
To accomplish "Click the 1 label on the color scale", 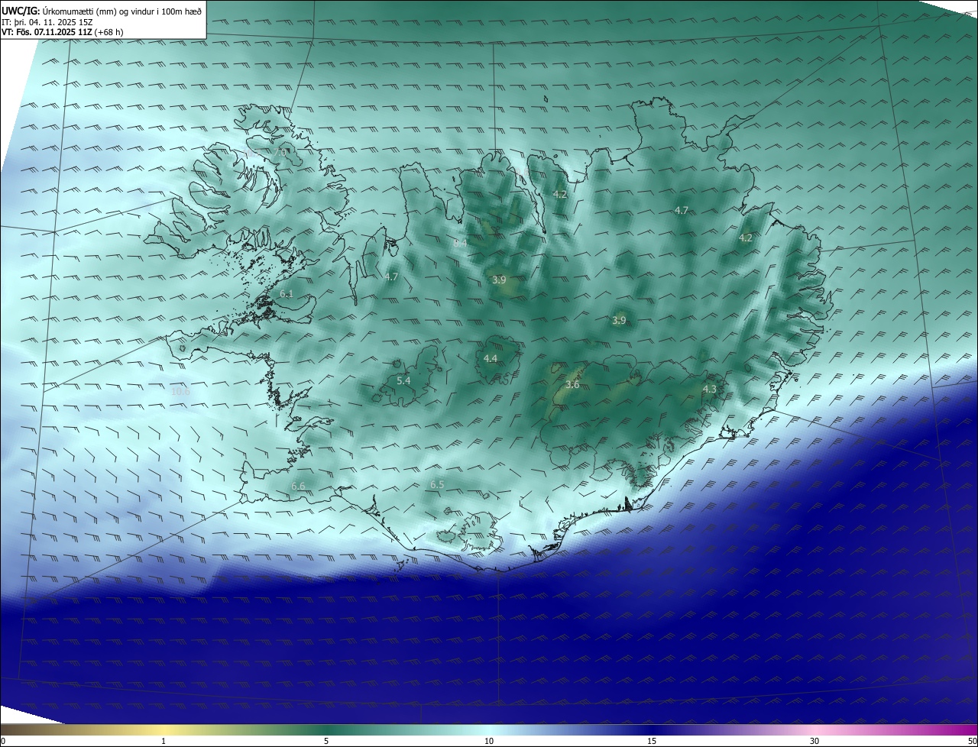I will (164, 741).
